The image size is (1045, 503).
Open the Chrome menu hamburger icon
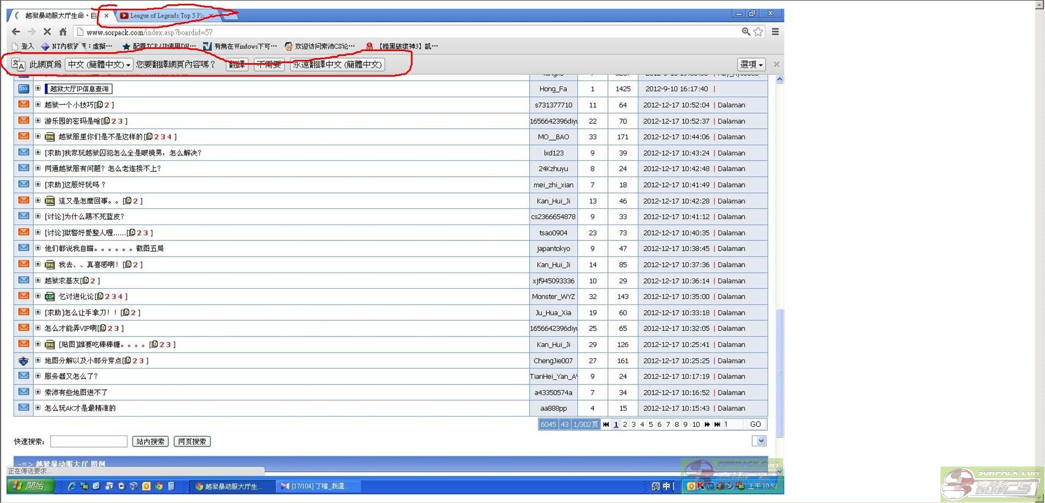(x=775, y=32)
